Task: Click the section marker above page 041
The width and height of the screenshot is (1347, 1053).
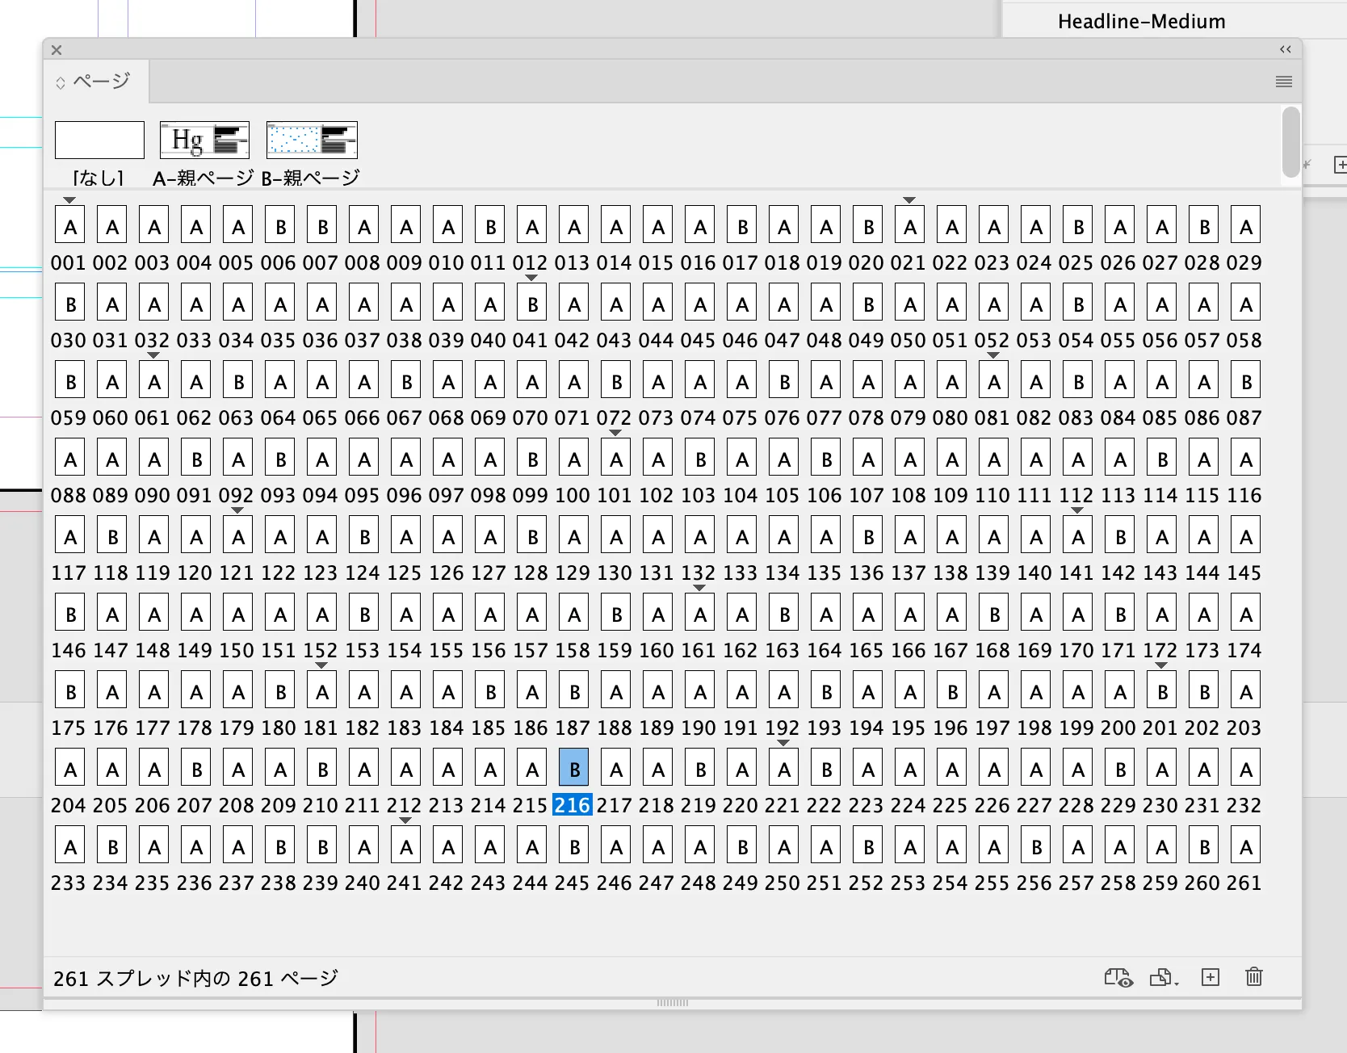Action: [531, 277]
